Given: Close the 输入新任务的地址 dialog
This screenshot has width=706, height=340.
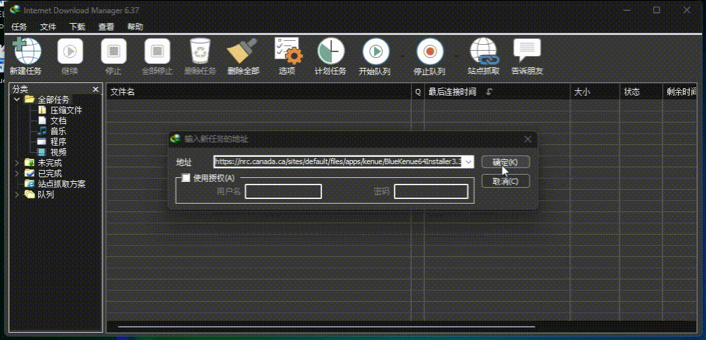Looking at the screenshot, I should 528,140.
